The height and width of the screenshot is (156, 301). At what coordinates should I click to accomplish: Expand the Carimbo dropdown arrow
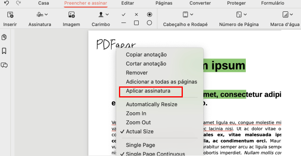(107, 15)
